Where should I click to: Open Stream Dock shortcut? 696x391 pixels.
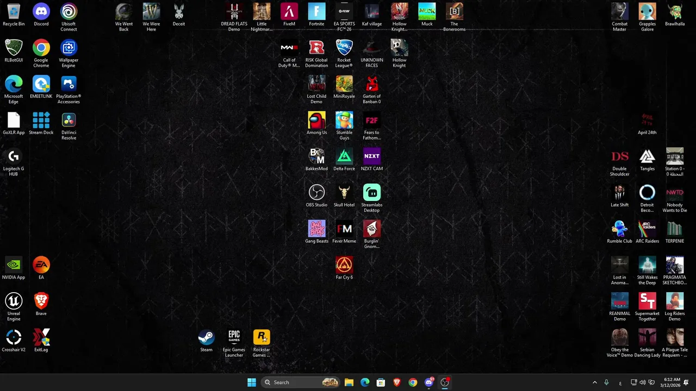(x=41, y=123)
